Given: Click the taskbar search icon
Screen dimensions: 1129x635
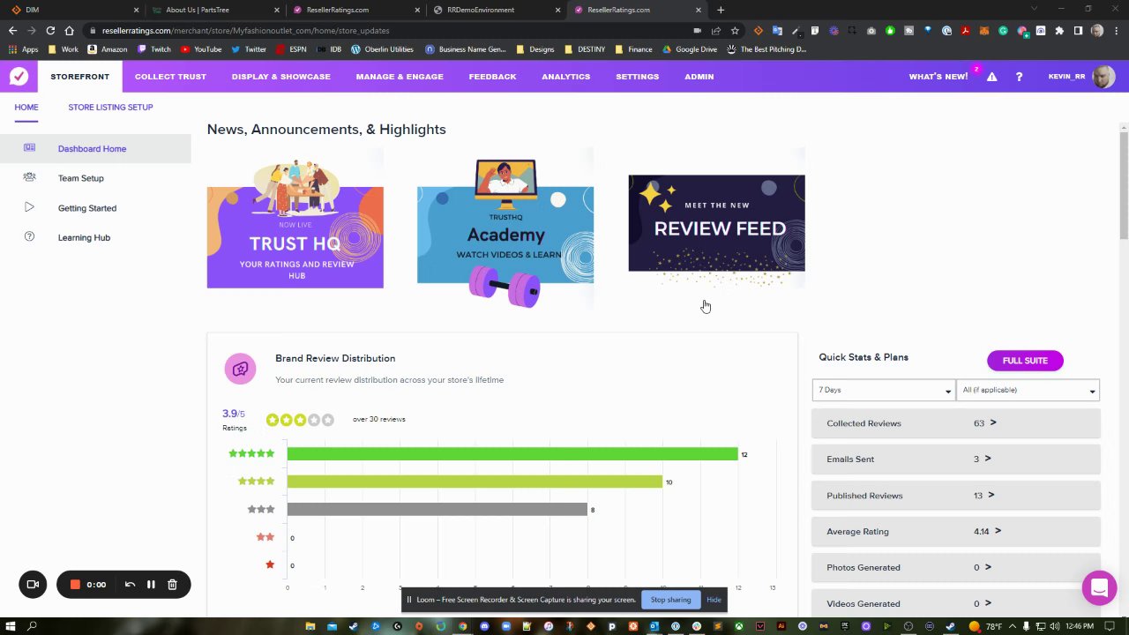Looking at the screenshot, I should coord(33,626).
